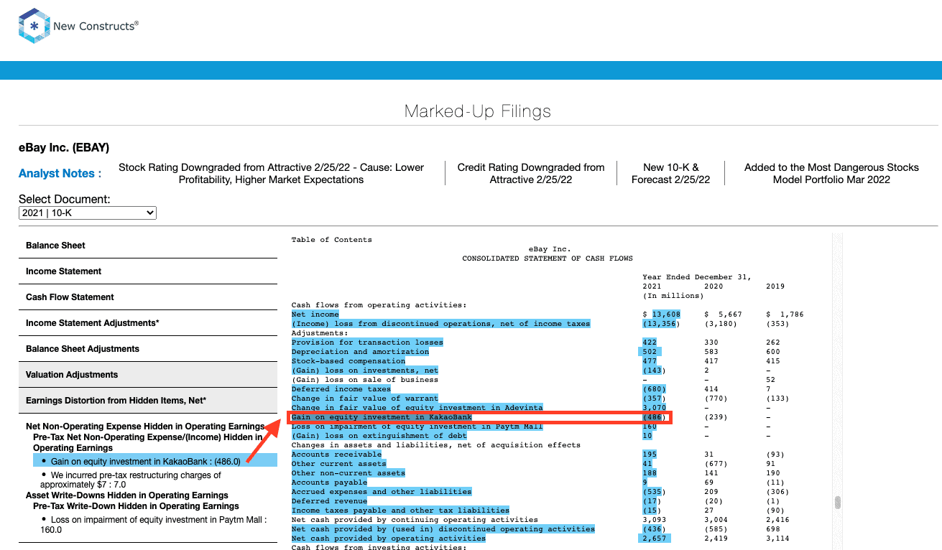The image size is (942, 550).
Task: Open the Income Statement section
Action: [x=147, y=271]
